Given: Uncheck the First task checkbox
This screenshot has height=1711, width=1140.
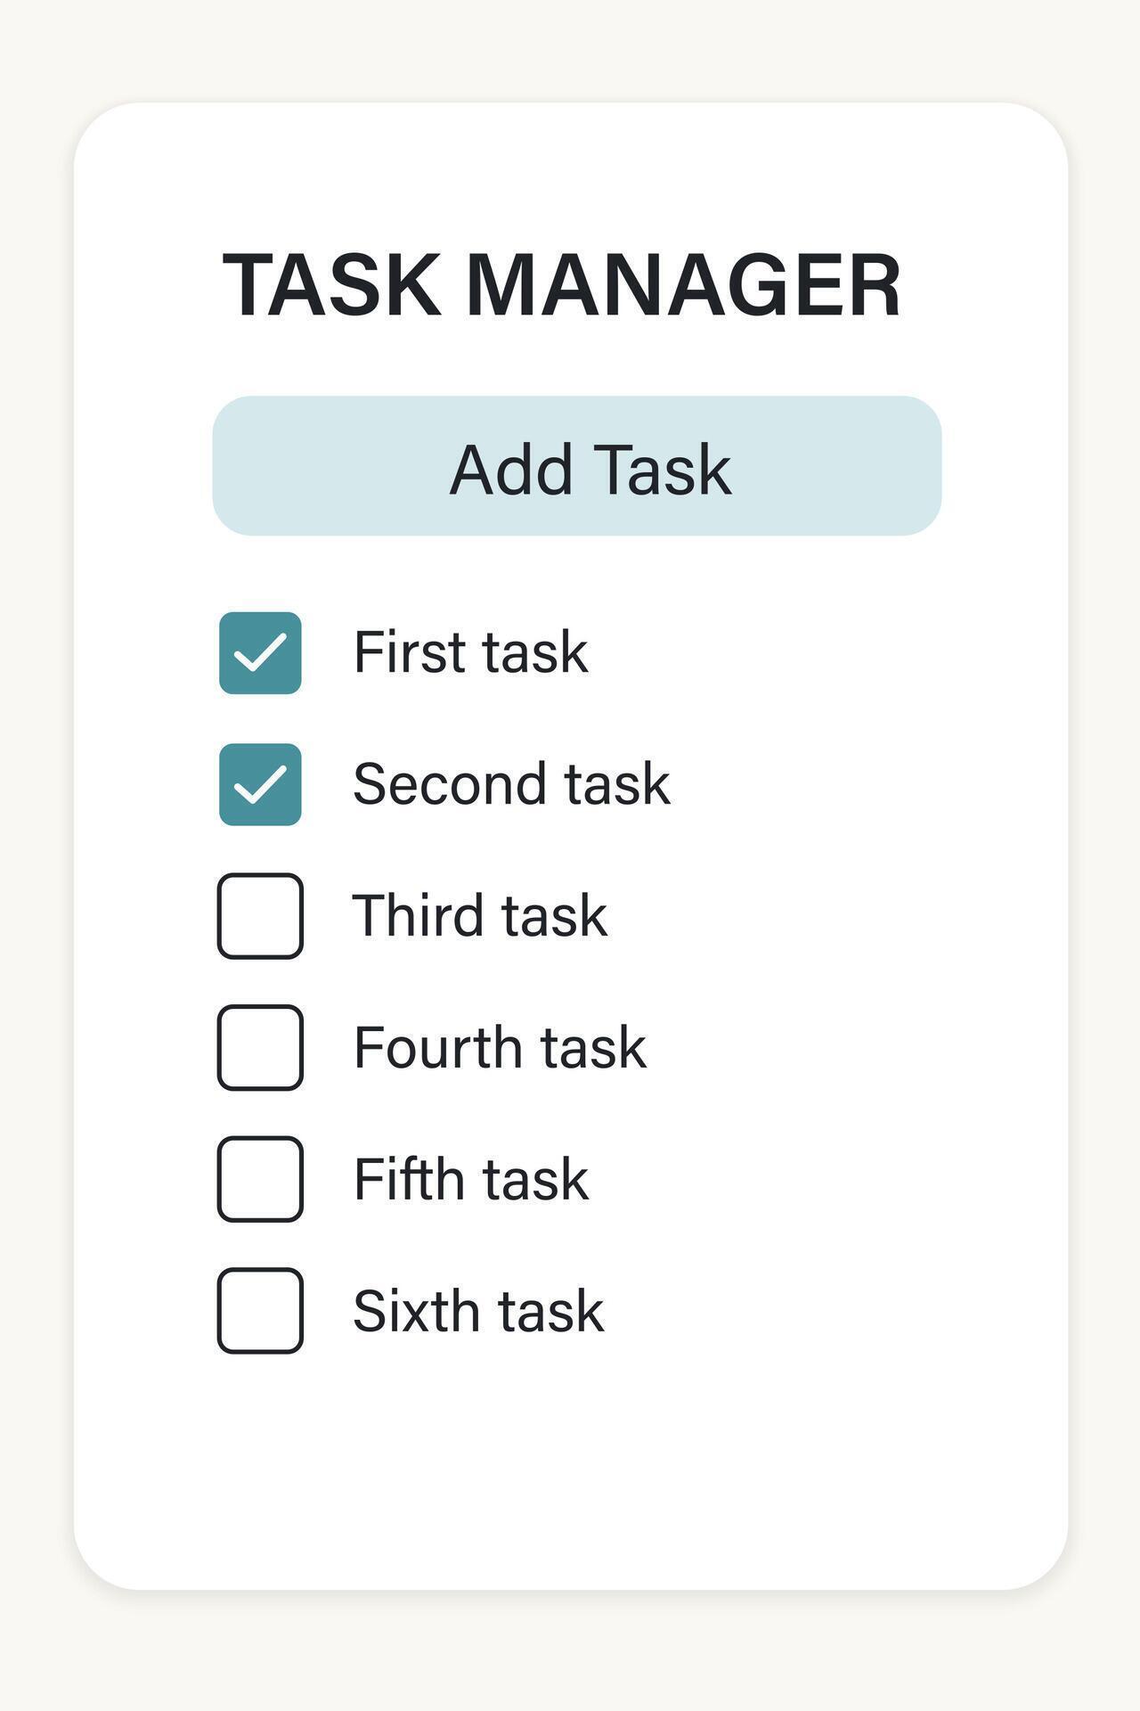Looking at the screenshot, I should [x=260, y=653].
